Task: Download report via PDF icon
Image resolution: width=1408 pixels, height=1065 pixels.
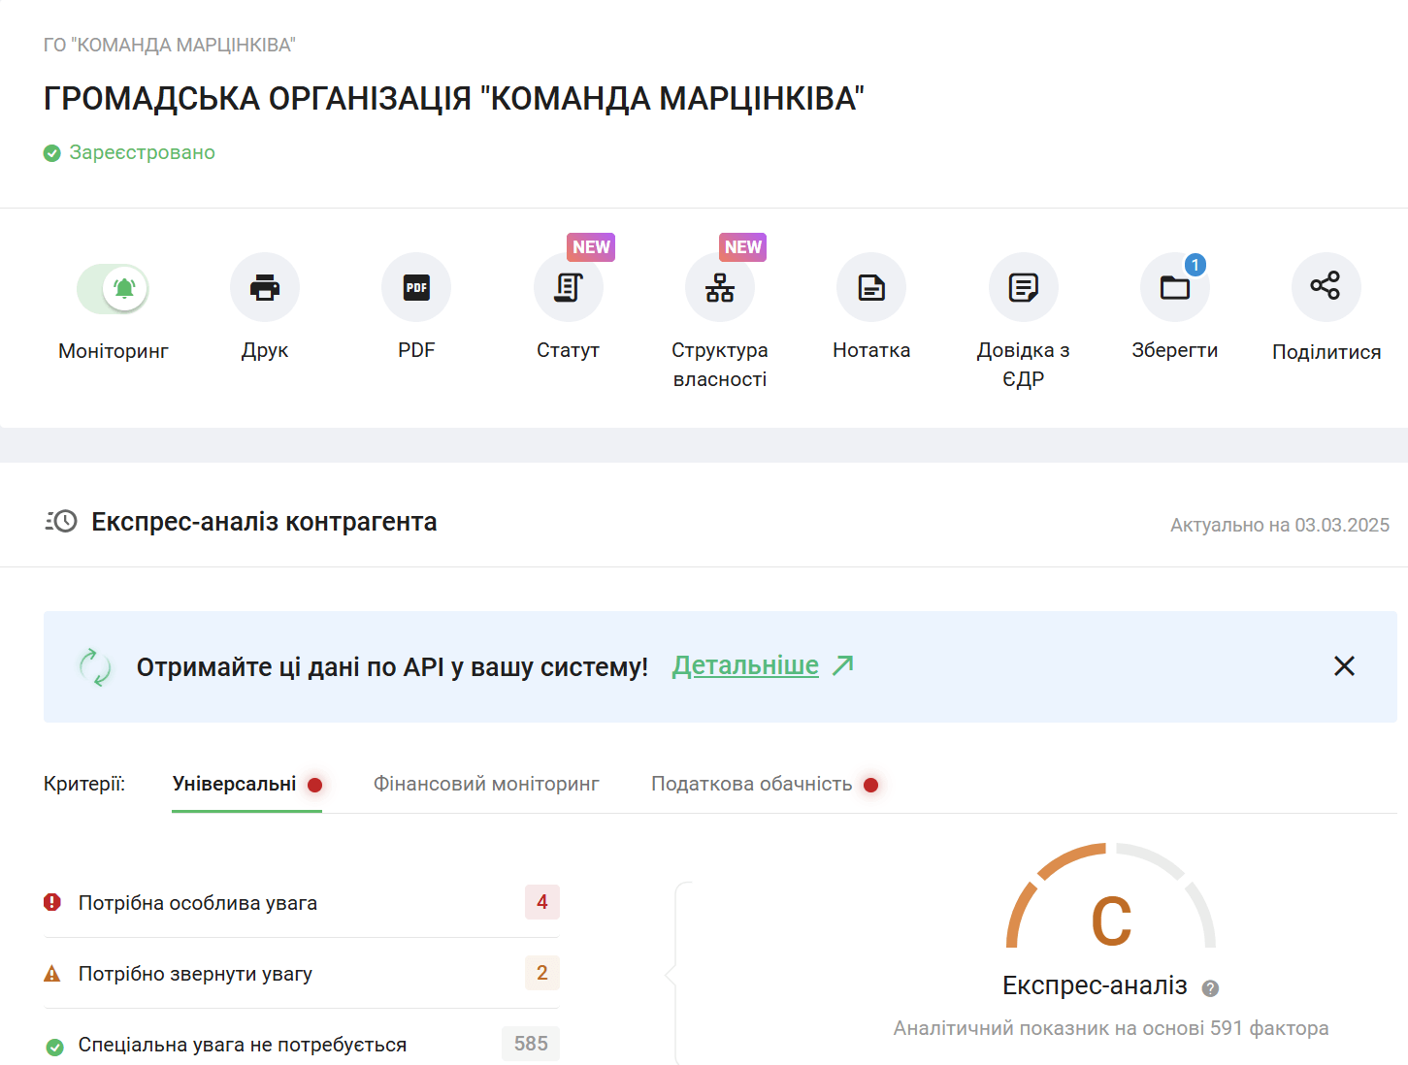Action: coord(416,287)
